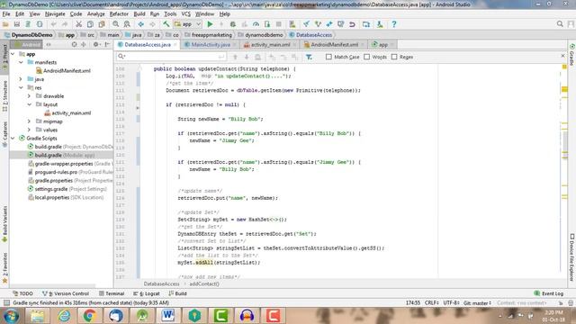Click the Paste toolbar icon
The width and height of the screenshot is (576, 324).
(102, 24)
